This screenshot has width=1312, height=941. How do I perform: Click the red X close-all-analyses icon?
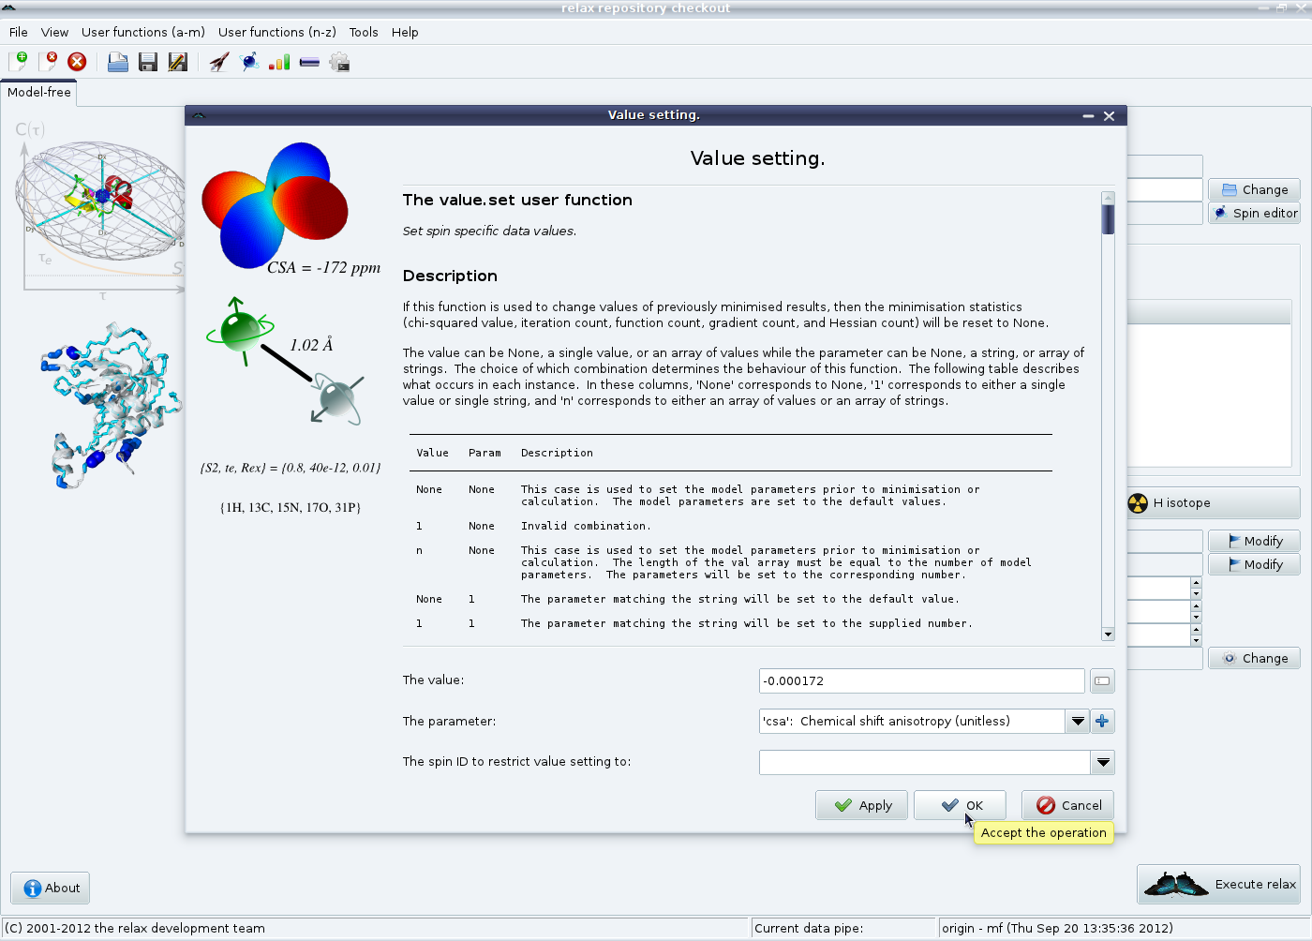tap(77, 62)
